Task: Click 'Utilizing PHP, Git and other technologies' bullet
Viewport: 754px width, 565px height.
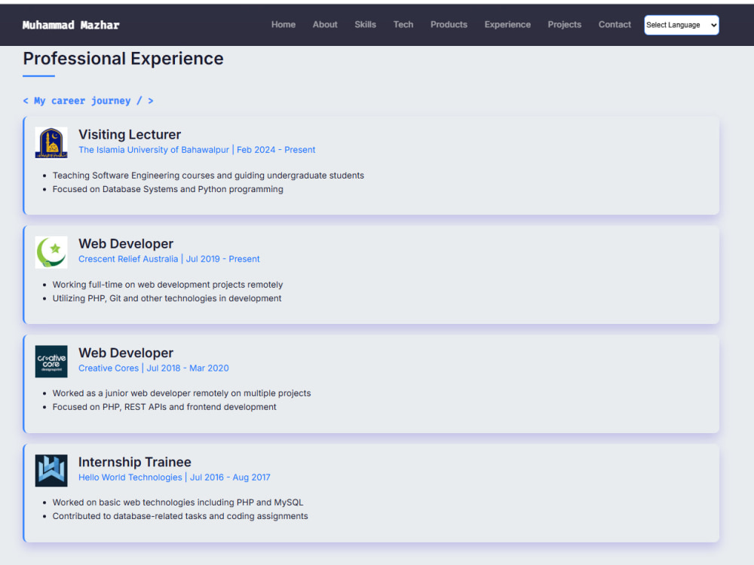Action: [x=167, y=298]
